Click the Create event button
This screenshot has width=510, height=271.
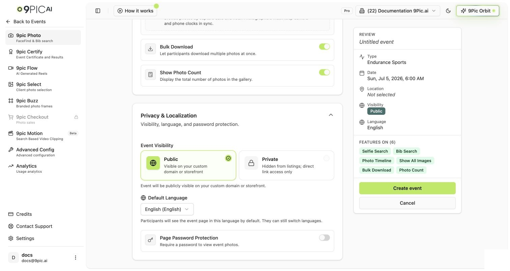click(407, 188)
